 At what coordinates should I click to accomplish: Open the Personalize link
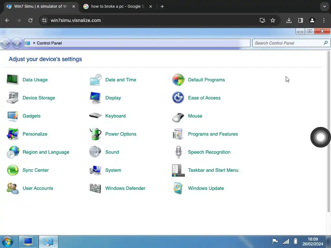[x=35, y=134]
